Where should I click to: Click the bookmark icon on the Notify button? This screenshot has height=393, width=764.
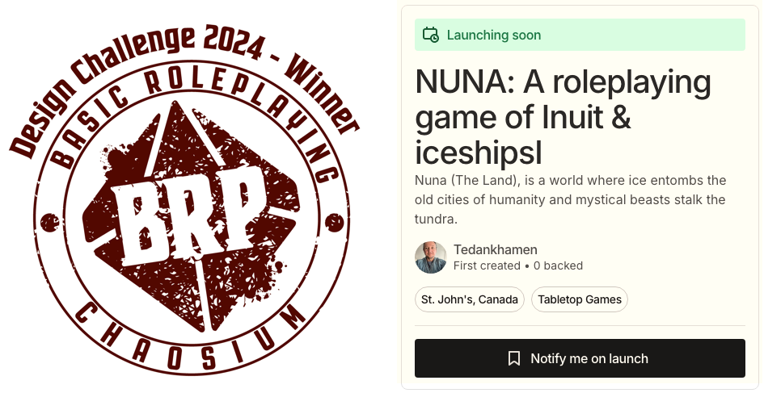click(x=514, y=358)
